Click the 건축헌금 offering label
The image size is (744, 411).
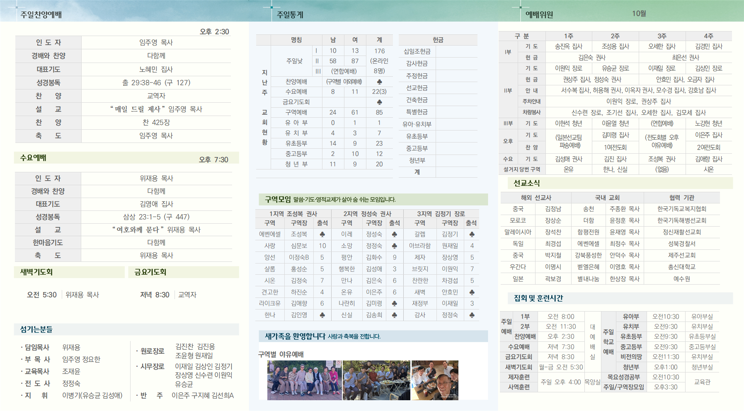tap(417, 100)
